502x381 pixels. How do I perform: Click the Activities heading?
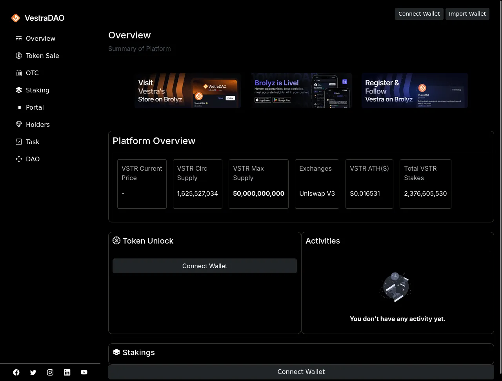pos(323,241)
